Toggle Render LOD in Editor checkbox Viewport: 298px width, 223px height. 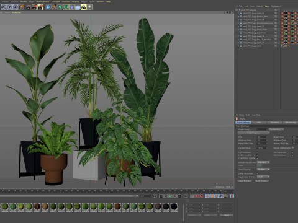[293, 148]
